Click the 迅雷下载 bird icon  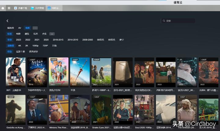click(x=16, y=8)
